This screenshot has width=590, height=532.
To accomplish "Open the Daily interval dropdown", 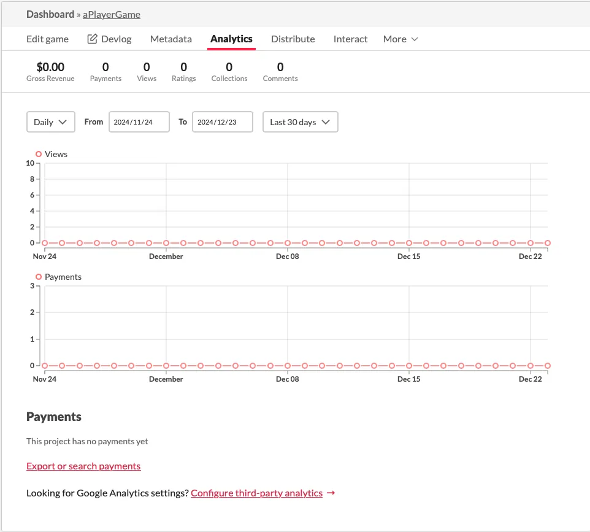I will point(51,121).
